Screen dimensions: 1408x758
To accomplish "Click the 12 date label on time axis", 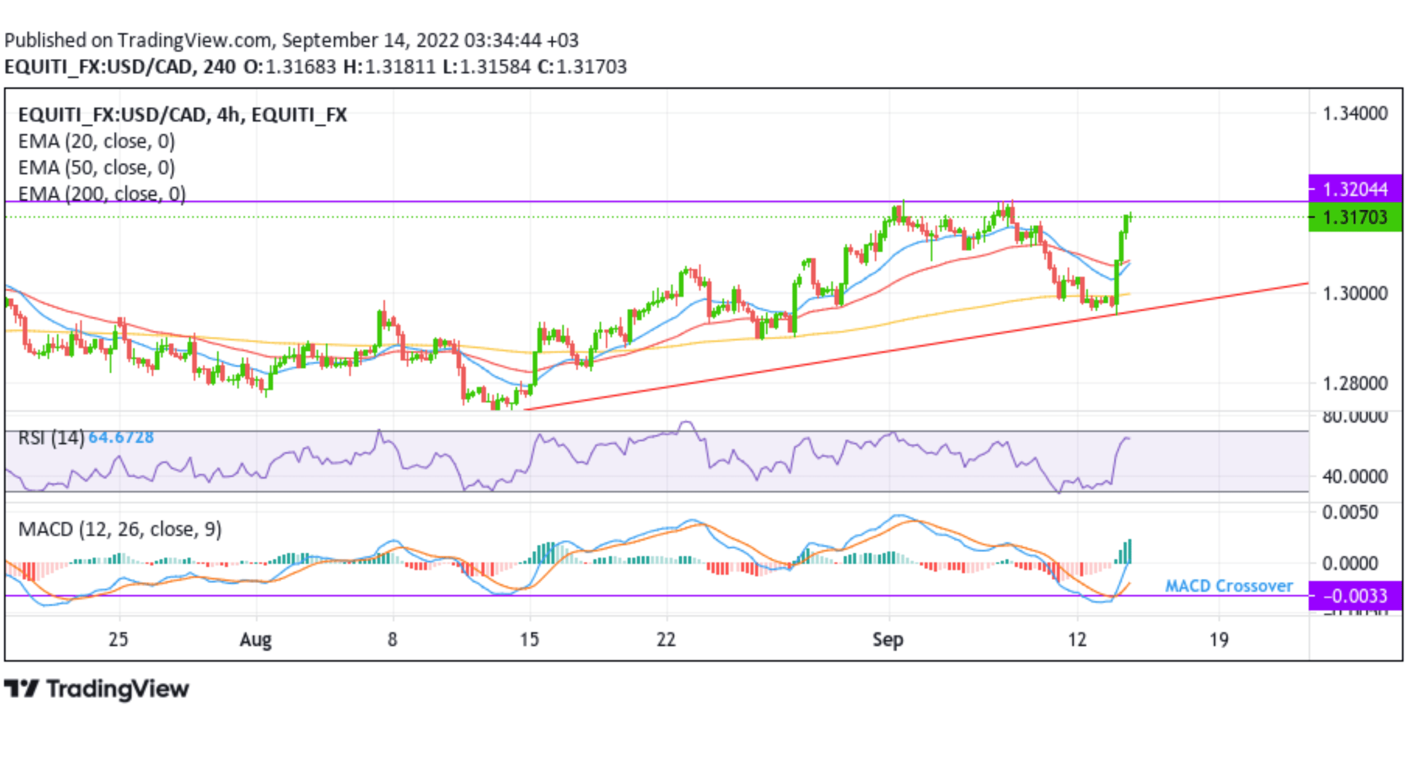I will (x=1077, y=639).
